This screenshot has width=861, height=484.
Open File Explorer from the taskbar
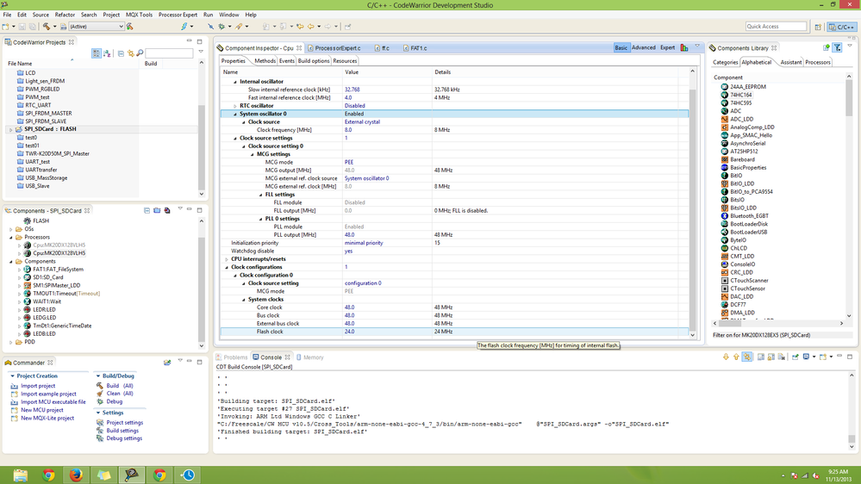click(21, 475)
